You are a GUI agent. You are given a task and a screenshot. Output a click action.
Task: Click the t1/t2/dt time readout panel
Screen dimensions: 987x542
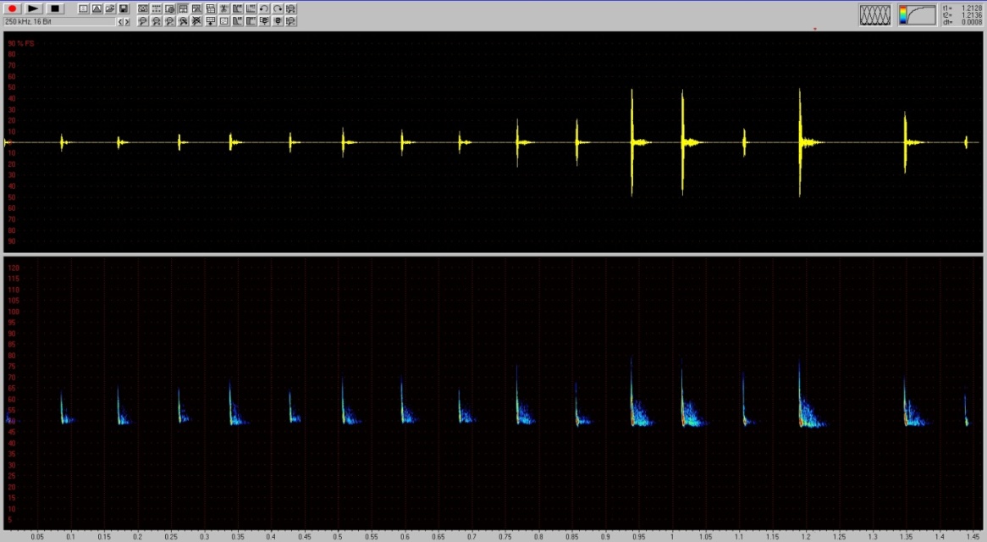[x=963, y=14]
